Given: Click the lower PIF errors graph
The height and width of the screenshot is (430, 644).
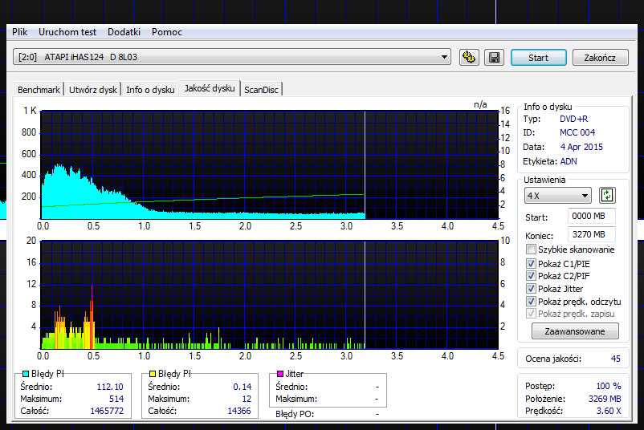Looking at the screenshot, I should tap(270, 294).
